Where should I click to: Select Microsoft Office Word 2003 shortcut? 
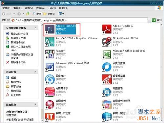click(x=50, y=67)
